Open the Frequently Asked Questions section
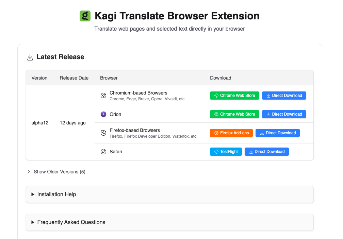 coord(71,222)
